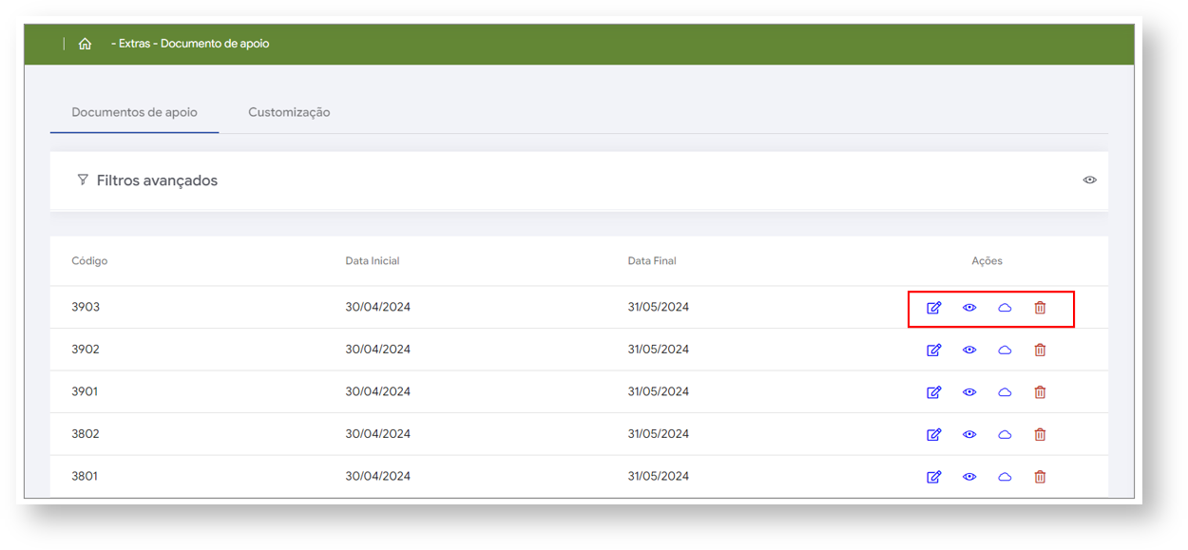Edit document 3801
The width and height of the screenshot is (1188, 550).
[x=934, y=477]
